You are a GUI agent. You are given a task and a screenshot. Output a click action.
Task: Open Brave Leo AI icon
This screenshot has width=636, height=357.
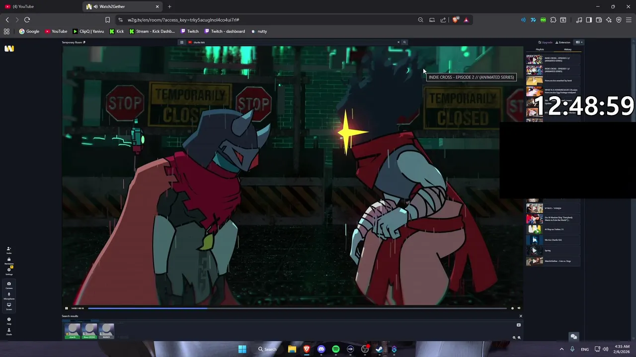click(609, 20)
